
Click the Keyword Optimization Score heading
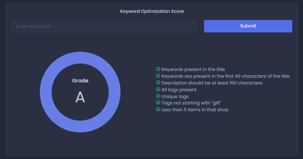coord(152,11)
